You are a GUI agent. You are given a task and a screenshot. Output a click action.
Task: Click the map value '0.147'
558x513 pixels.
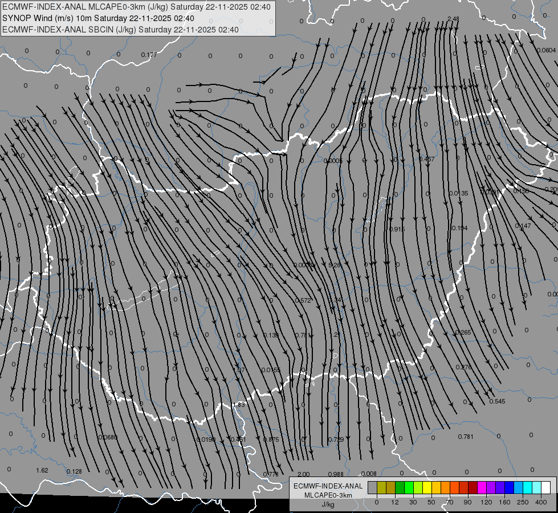tap(523, 226)
